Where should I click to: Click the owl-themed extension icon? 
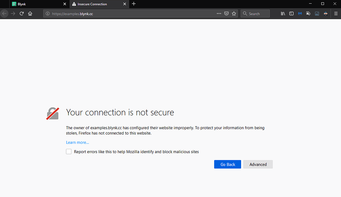[x=325, y=13]
